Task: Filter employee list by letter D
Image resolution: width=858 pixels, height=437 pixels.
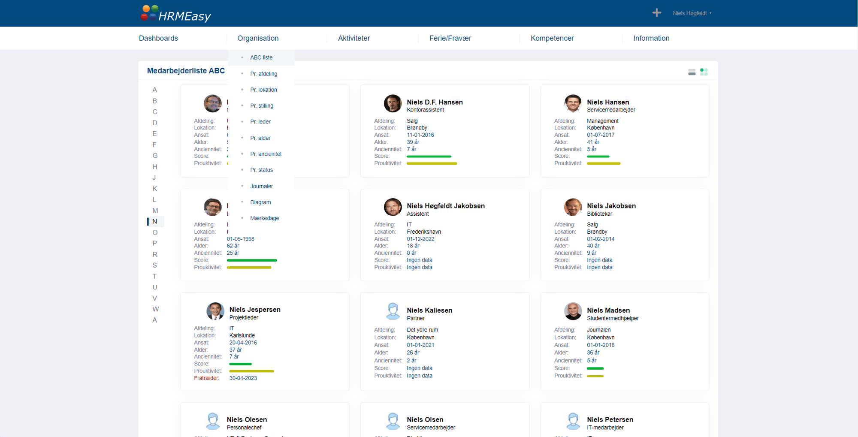Action: click(x=155, y=123)
